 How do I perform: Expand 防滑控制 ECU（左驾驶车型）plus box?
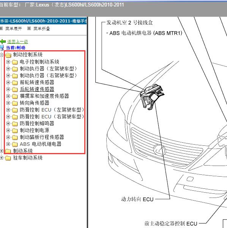coord(8,110)
